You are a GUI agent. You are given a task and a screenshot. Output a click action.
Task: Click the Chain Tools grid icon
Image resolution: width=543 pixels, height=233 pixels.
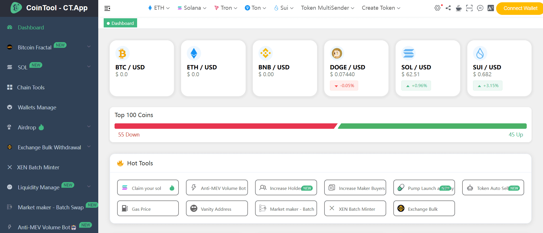[10, 87]
